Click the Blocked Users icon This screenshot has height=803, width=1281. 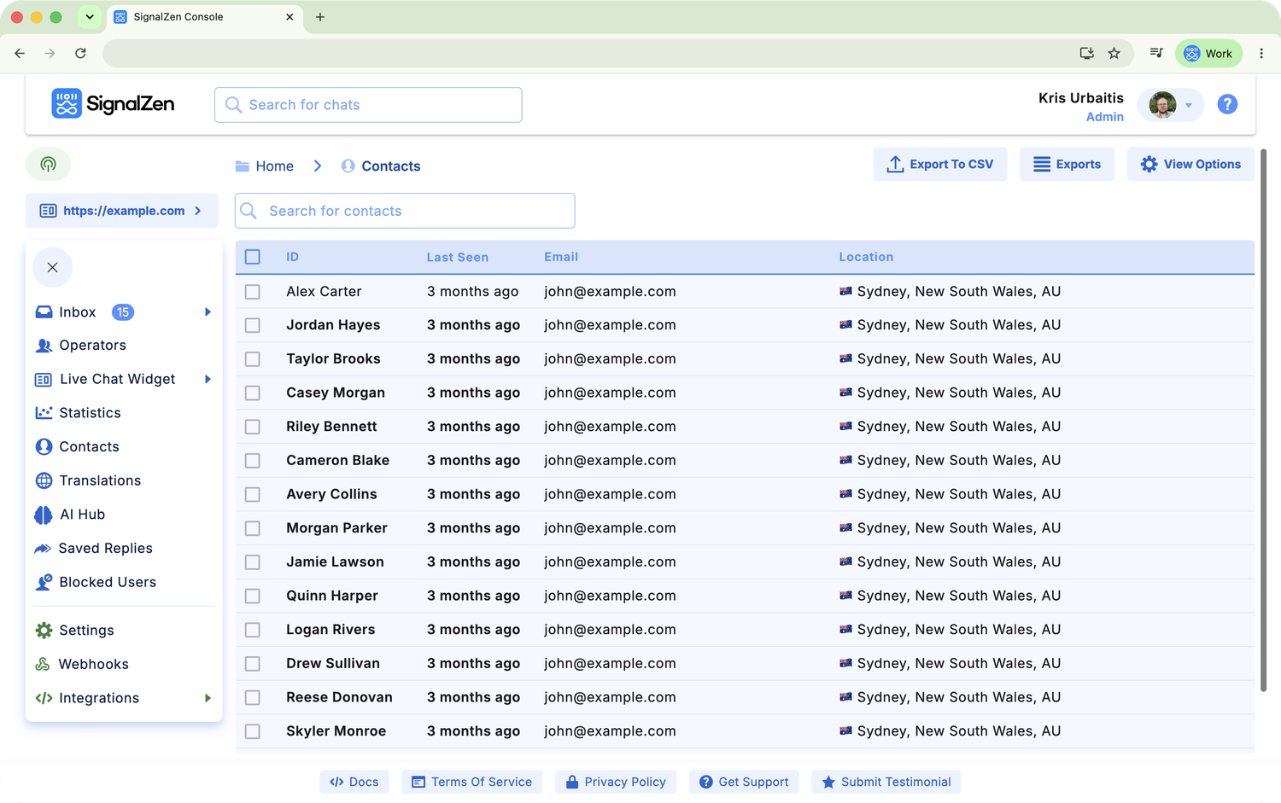pyautogui.click(x=44, y=582)
